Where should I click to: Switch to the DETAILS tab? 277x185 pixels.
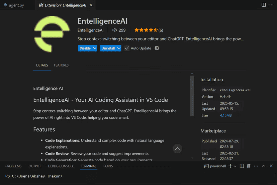[x=42, y=65]
